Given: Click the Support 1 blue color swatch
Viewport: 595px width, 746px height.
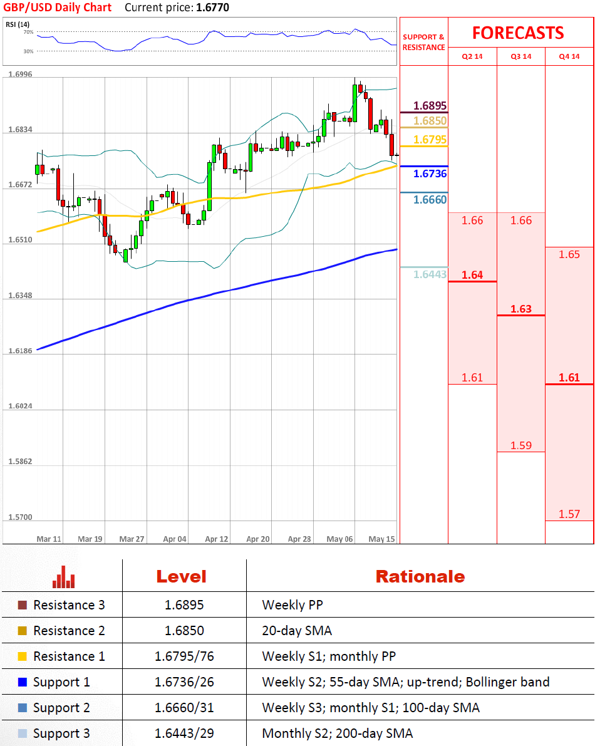Looking at the screenshot, I should [23, 682].
